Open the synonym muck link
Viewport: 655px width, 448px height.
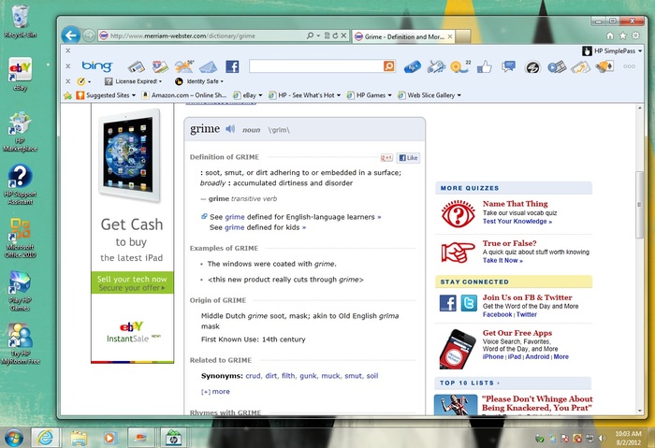click(x=330, y=376)
